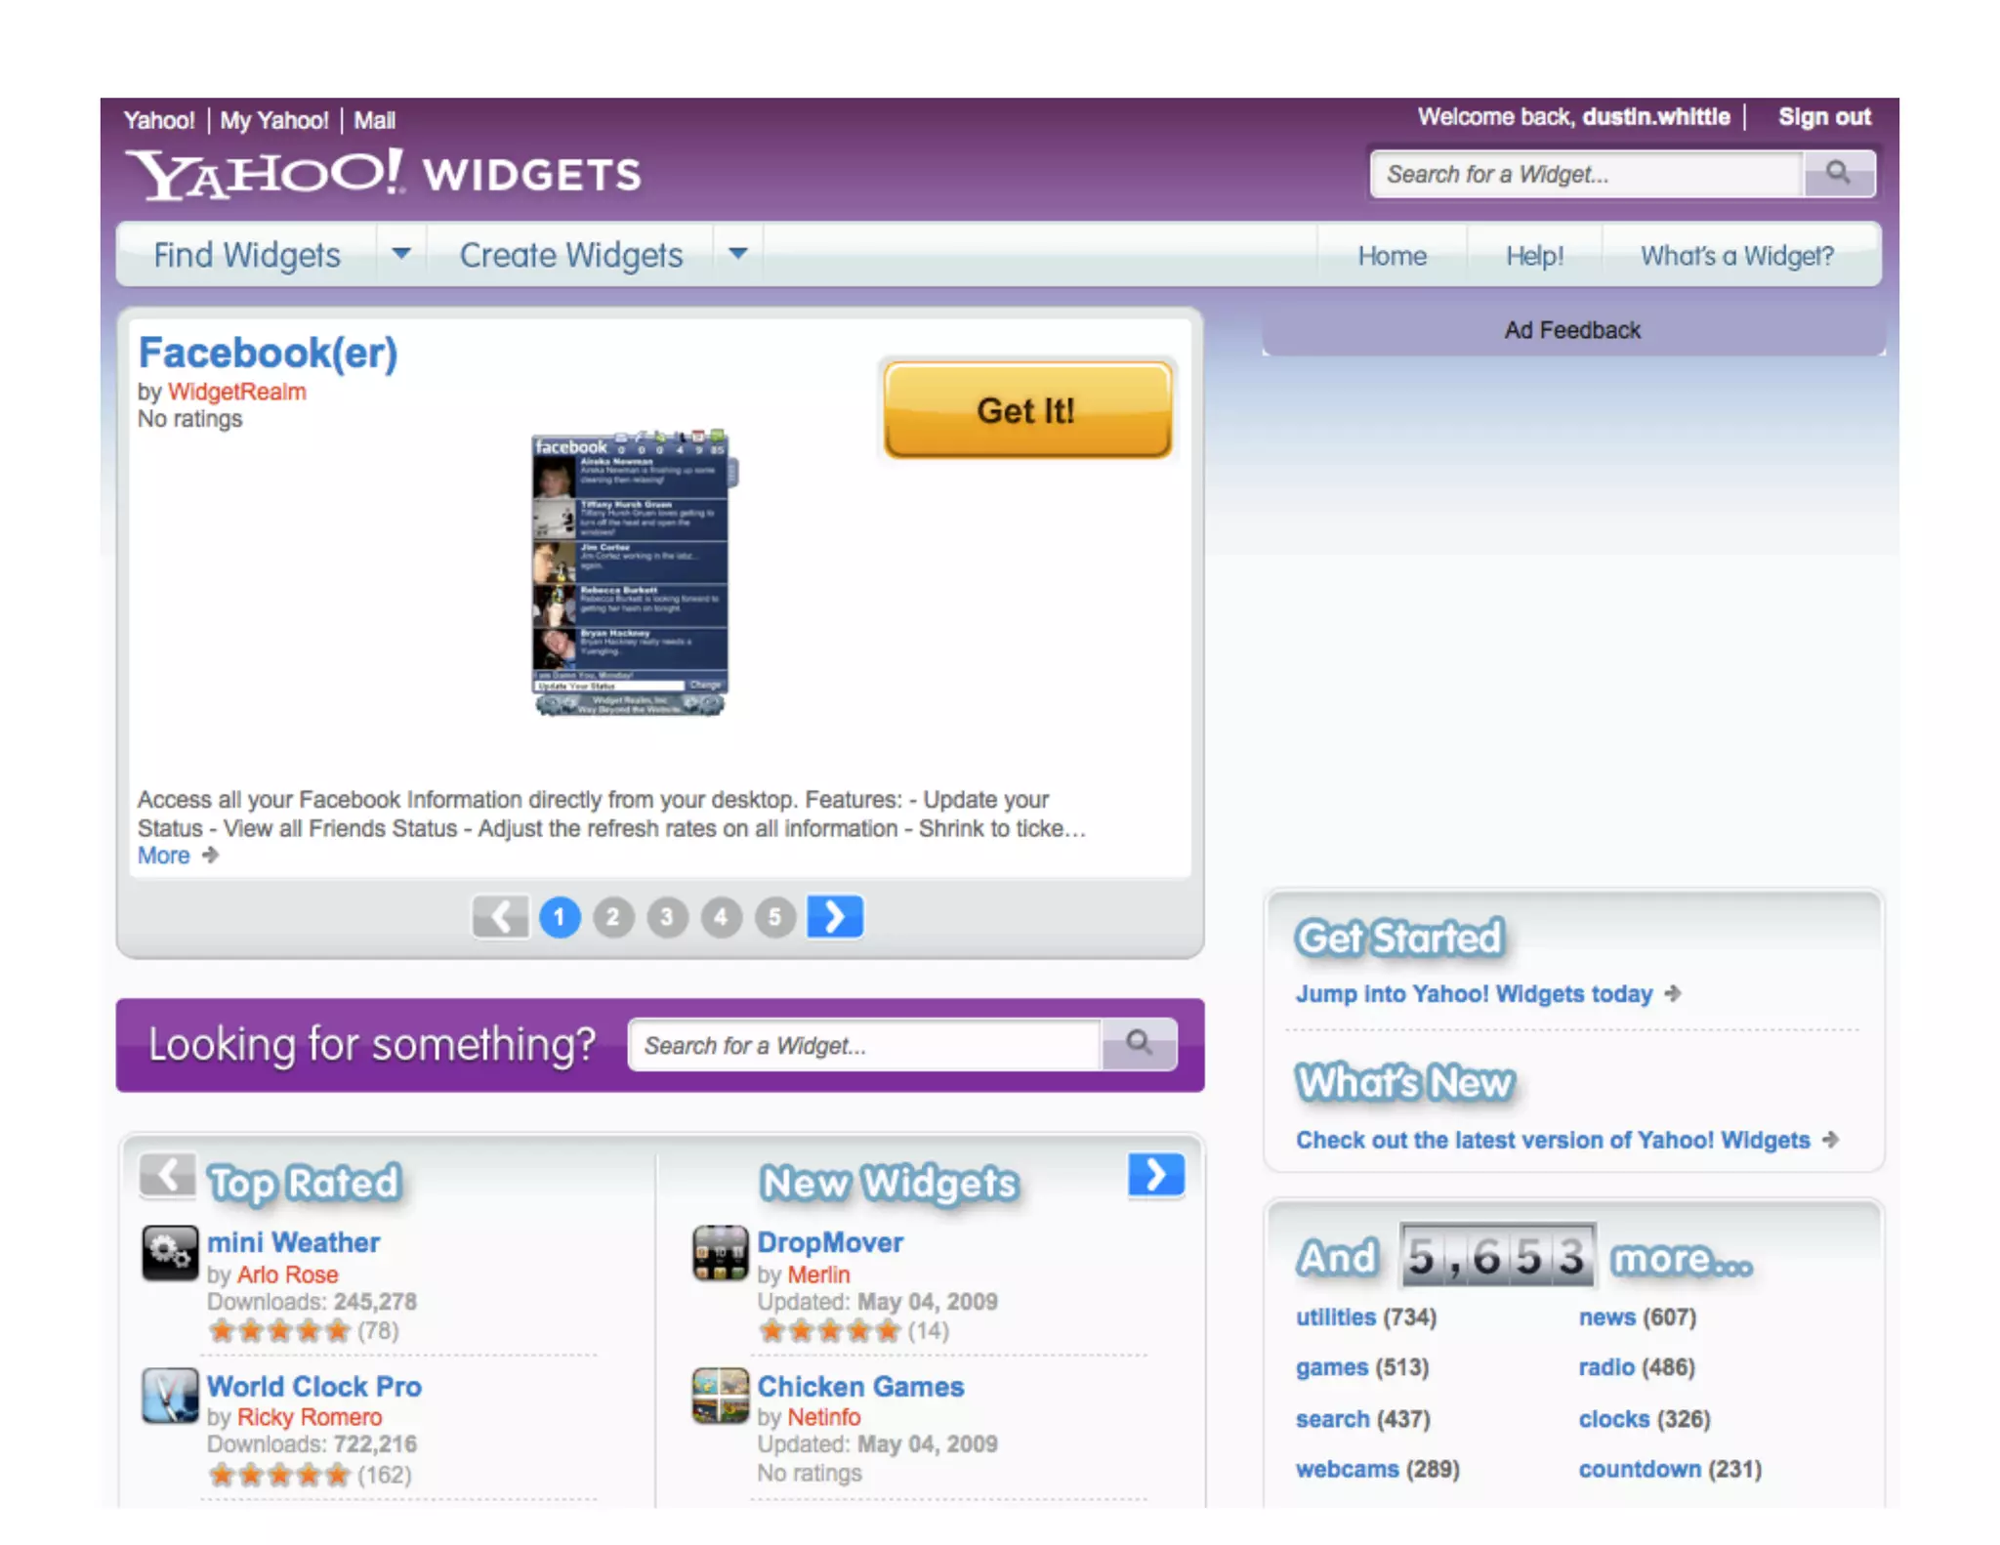The width and height of the screenshot is (2000, 1545).
Task: Open the Facebook(er) widget title
Action: click(x=268, y=353)
